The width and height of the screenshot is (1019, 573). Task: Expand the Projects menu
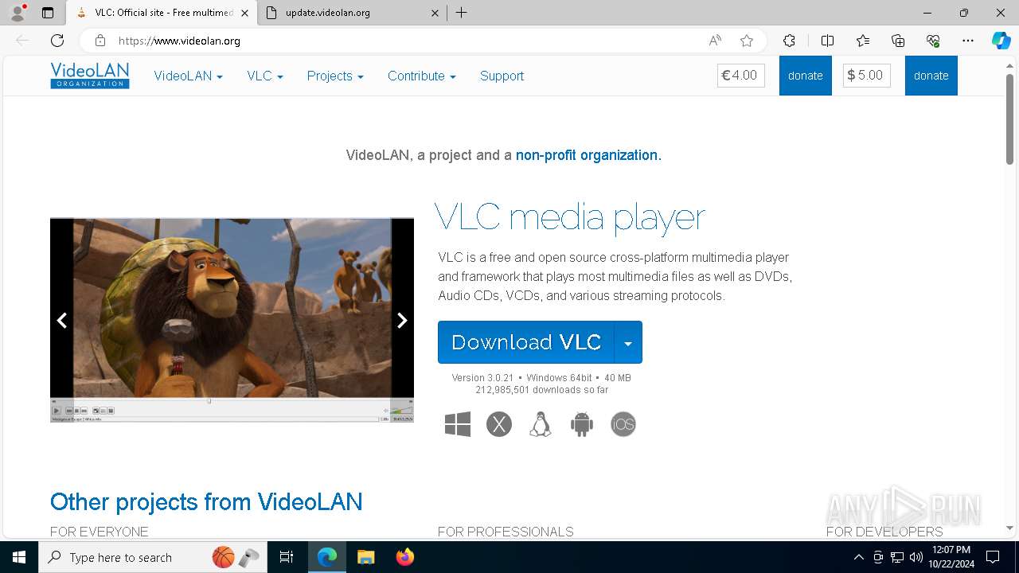point(335,76)
